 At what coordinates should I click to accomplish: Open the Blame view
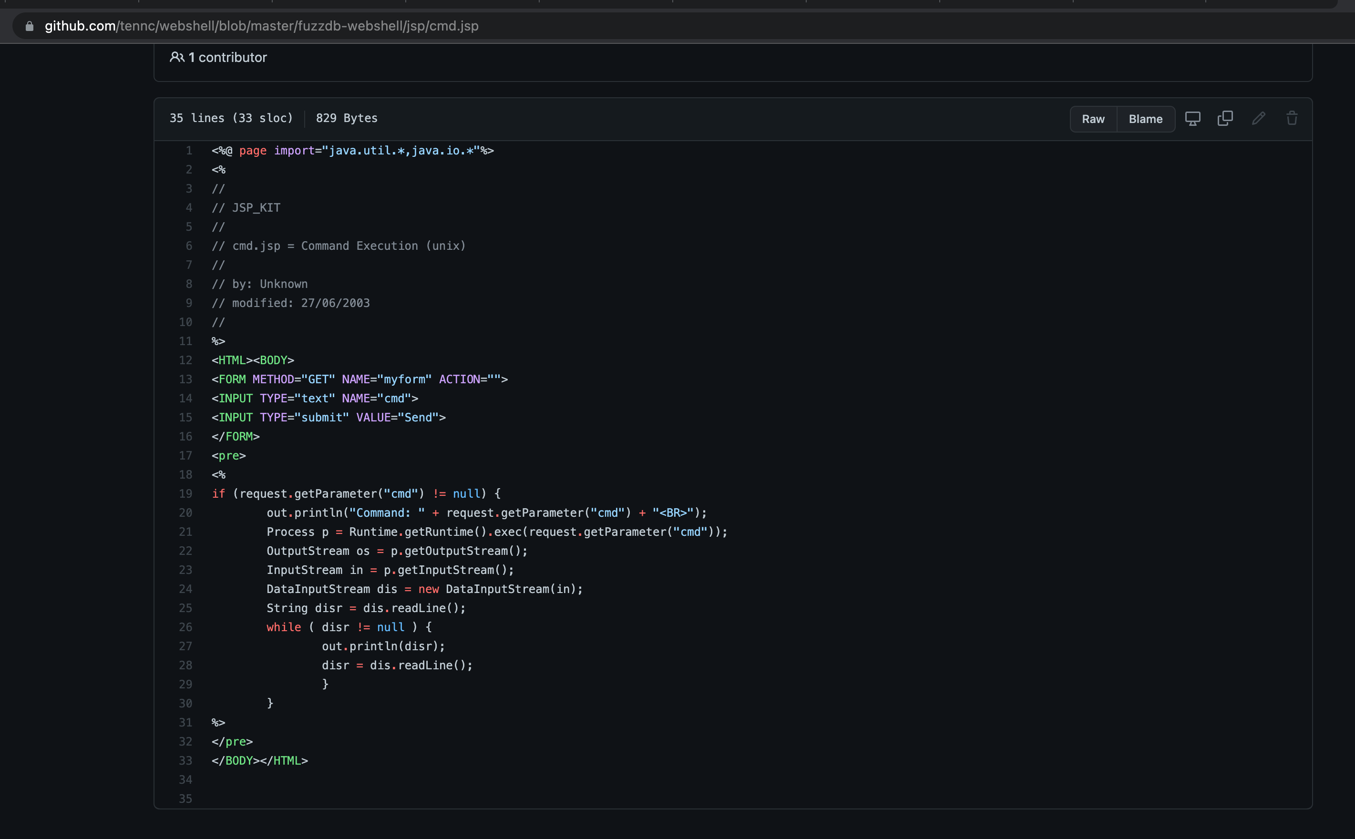tap(1145, 119)
